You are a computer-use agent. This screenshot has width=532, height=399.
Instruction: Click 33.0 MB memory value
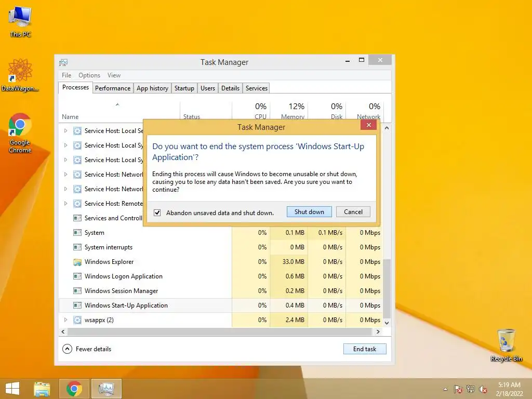(293, 262)
